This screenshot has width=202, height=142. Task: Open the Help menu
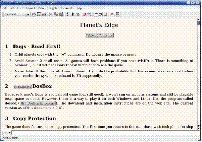click(x=79, y=8)
